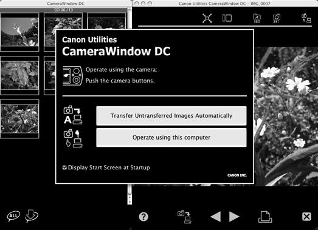This screenshot has height=230, width=318.
Task: Go to the previous image arrow
Action: click(215, 217)
